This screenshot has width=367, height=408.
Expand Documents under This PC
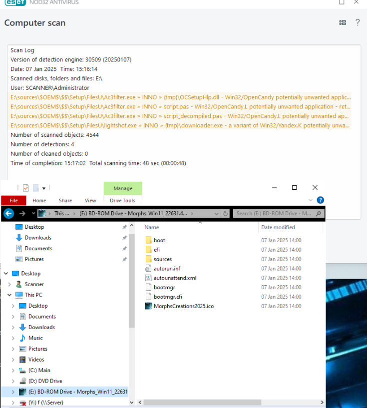13,317
